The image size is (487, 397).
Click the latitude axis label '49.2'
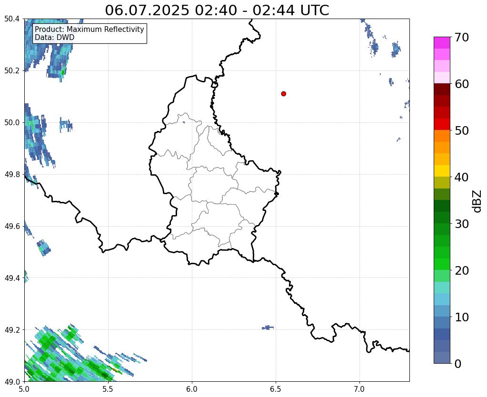tap(12, 330)
